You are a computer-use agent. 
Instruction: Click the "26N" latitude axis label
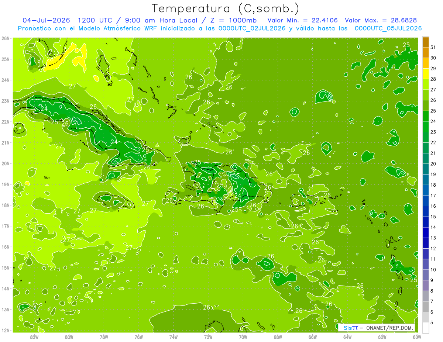(6, 38)
